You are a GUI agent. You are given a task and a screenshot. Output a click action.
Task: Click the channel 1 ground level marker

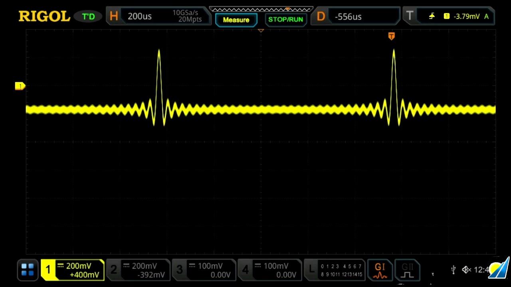(x=20, y=86)
